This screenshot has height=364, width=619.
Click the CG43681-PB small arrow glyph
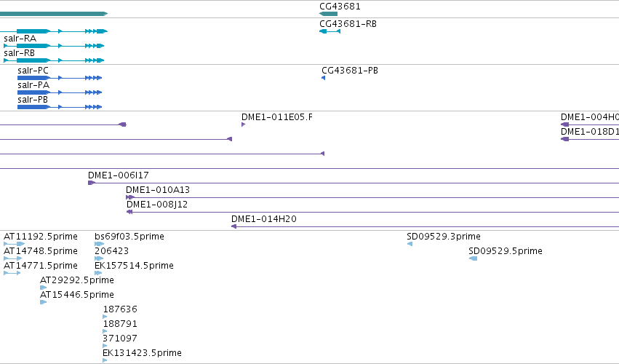click(x=323, y=78)
